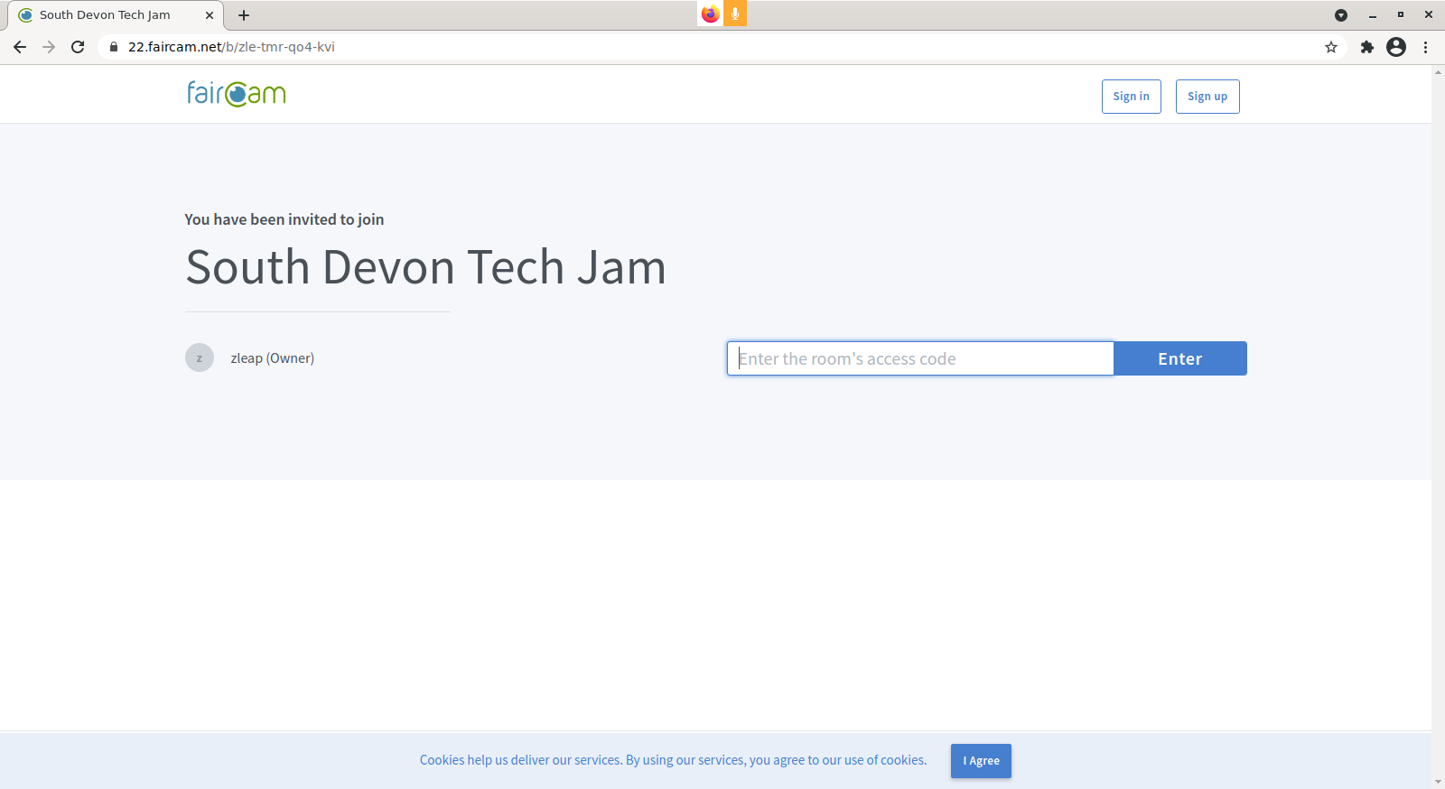The width and height of the screenshot is (1445, 789).
Task: Bookmark this page with the star icon
Action: [x=1331, y=47]
